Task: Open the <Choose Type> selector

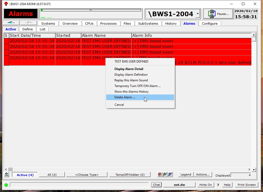Action: click(x=87, y=175)
